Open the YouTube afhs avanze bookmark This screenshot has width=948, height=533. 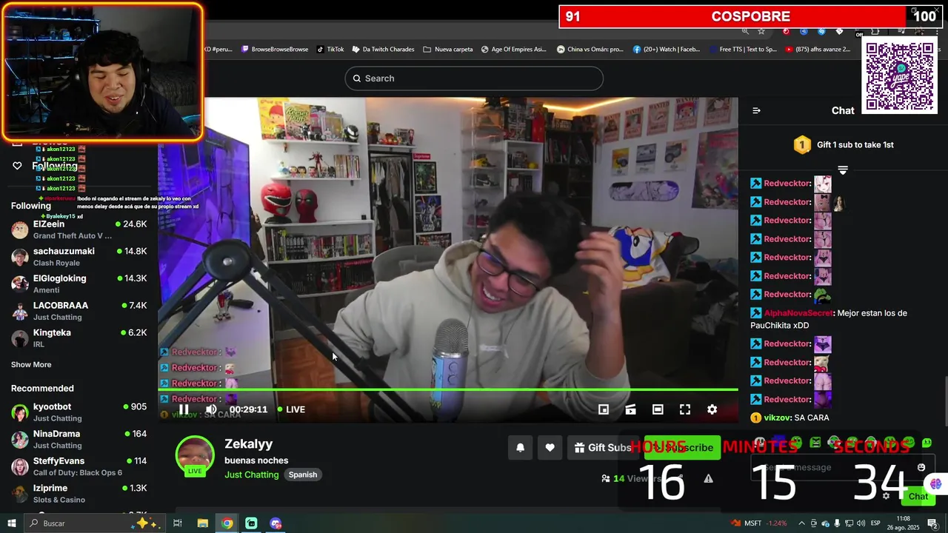coord(818,50)
